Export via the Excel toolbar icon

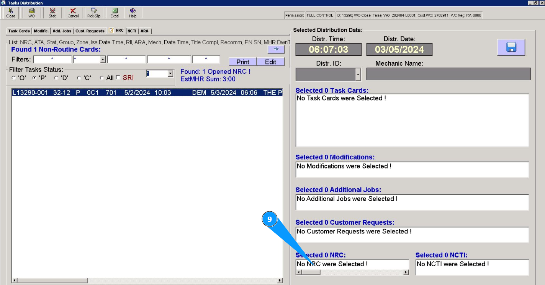(x=115, y=13)
